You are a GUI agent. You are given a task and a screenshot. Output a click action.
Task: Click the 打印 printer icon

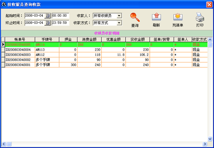point(200,17)
